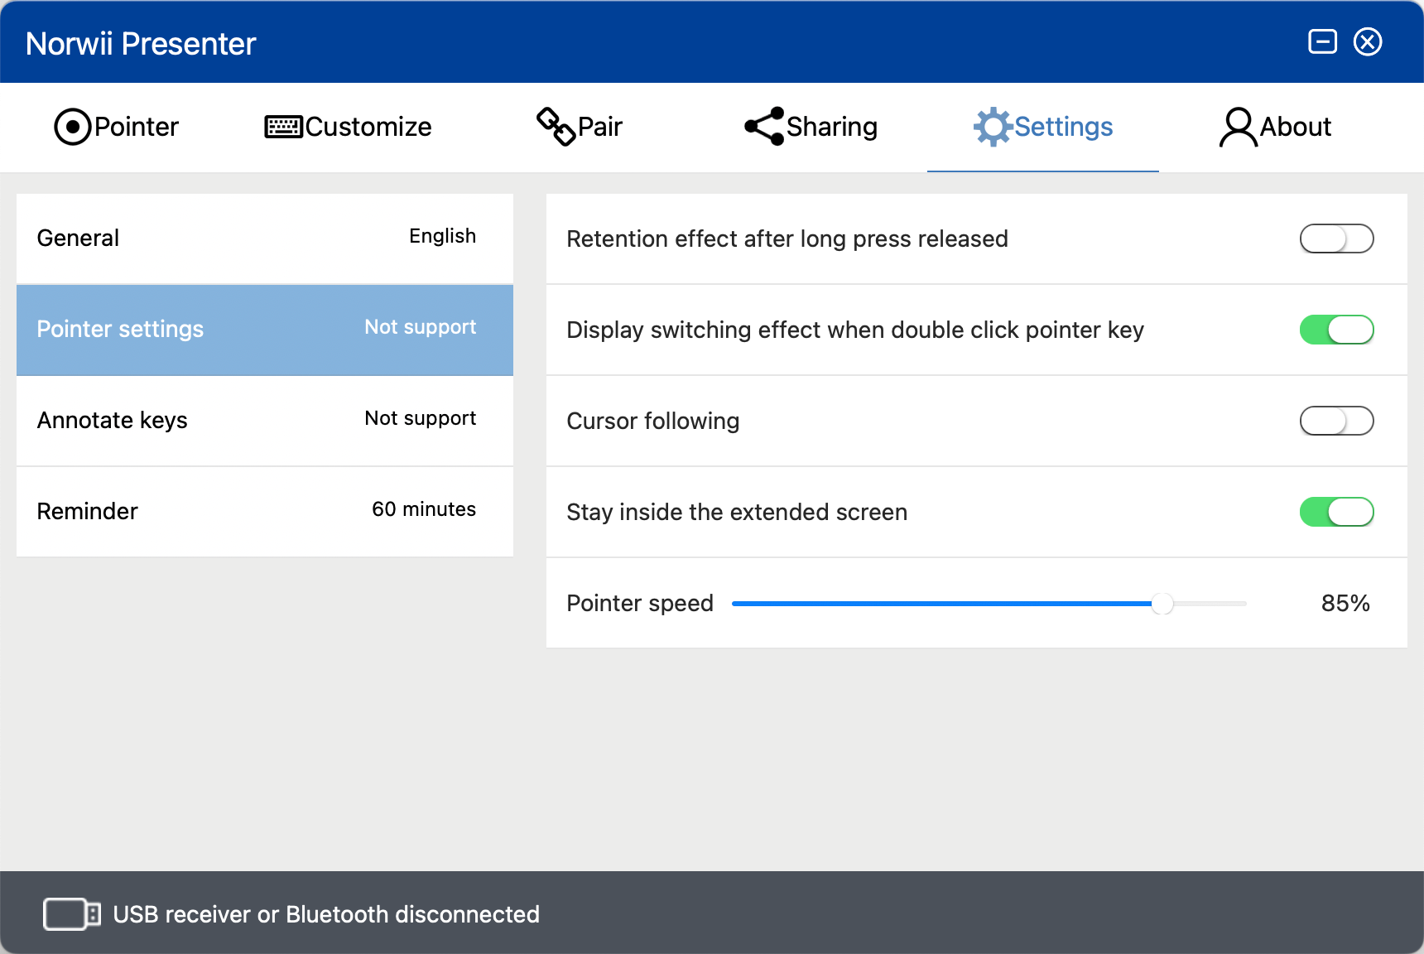Click Display switching effect label text
1424x954 pixels.
click(x=855, y=330)
